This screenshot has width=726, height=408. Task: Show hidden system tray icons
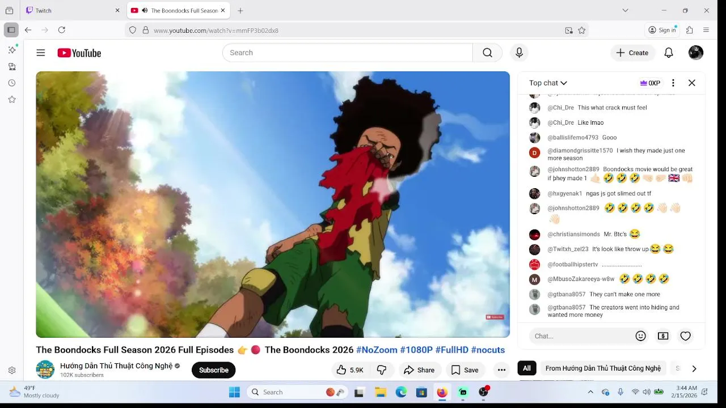click(590, 392)
